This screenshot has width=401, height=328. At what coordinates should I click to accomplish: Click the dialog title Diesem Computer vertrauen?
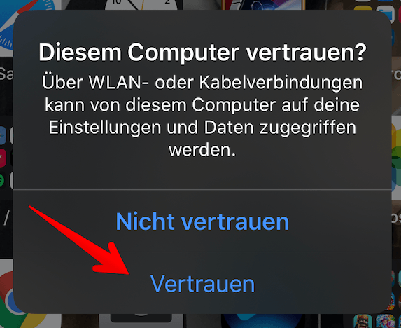[x=202, y=53]
